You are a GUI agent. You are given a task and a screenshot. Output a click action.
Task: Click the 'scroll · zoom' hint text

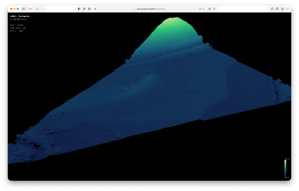(16, 31)
